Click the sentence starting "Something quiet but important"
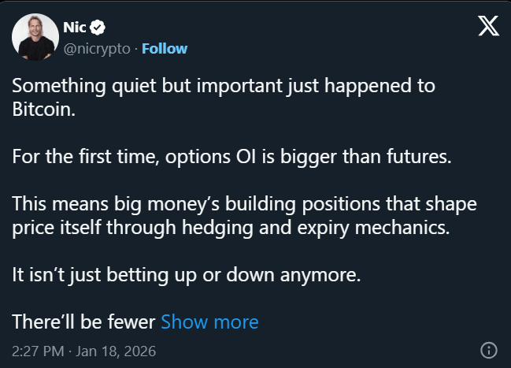This screenshot has width=511, height=368. click(224, 86)
